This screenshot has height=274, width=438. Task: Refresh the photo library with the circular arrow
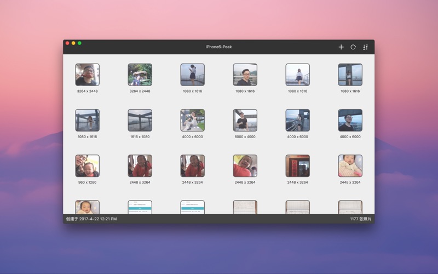(353, 47)
